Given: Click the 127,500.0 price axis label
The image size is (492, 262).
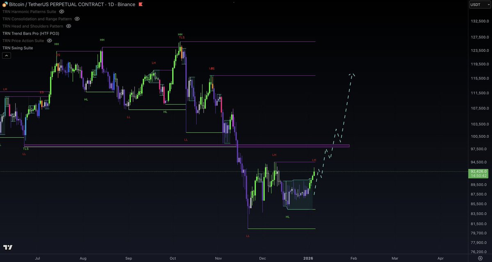Looking at the screenshot, I should click(x=479, y=37).
